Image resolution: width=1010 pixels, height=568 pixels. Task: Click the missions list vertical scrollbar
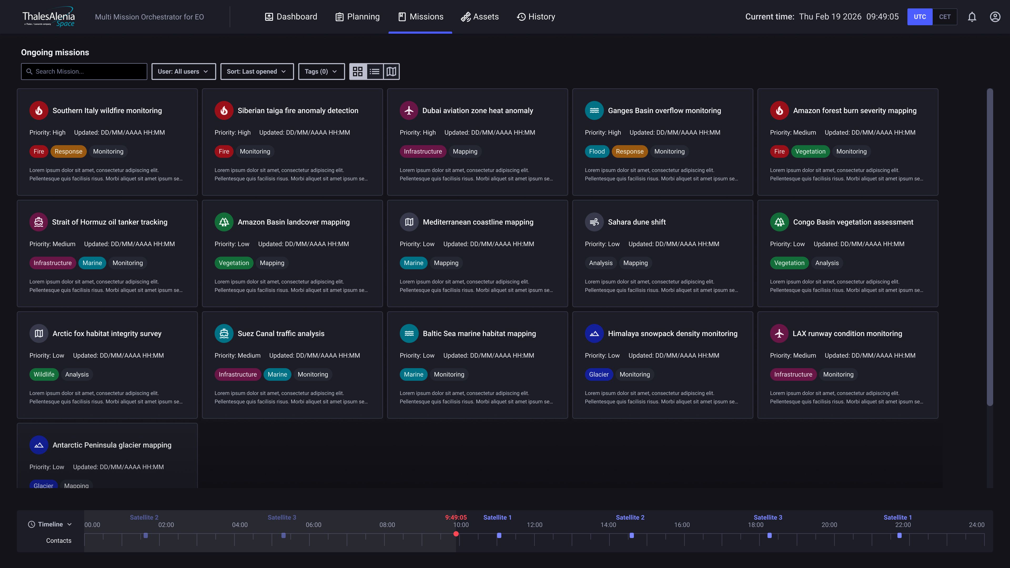[x=989, y=247]
